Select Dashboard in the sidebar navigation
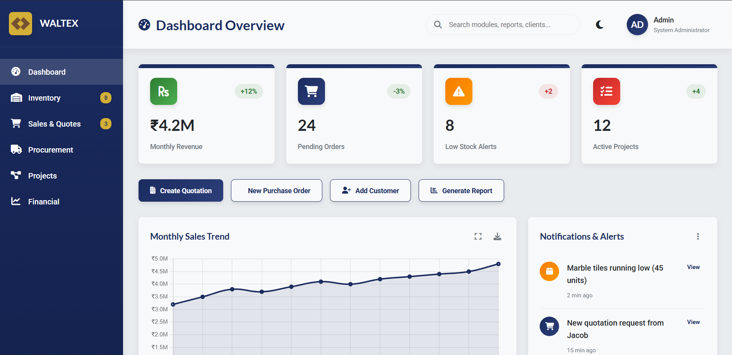 [x=46, y=72]
